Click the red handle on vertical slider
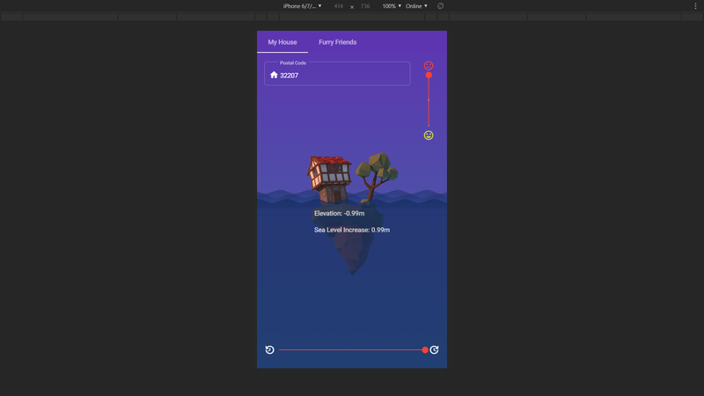 pyautogui.click(x=429, y=76)
